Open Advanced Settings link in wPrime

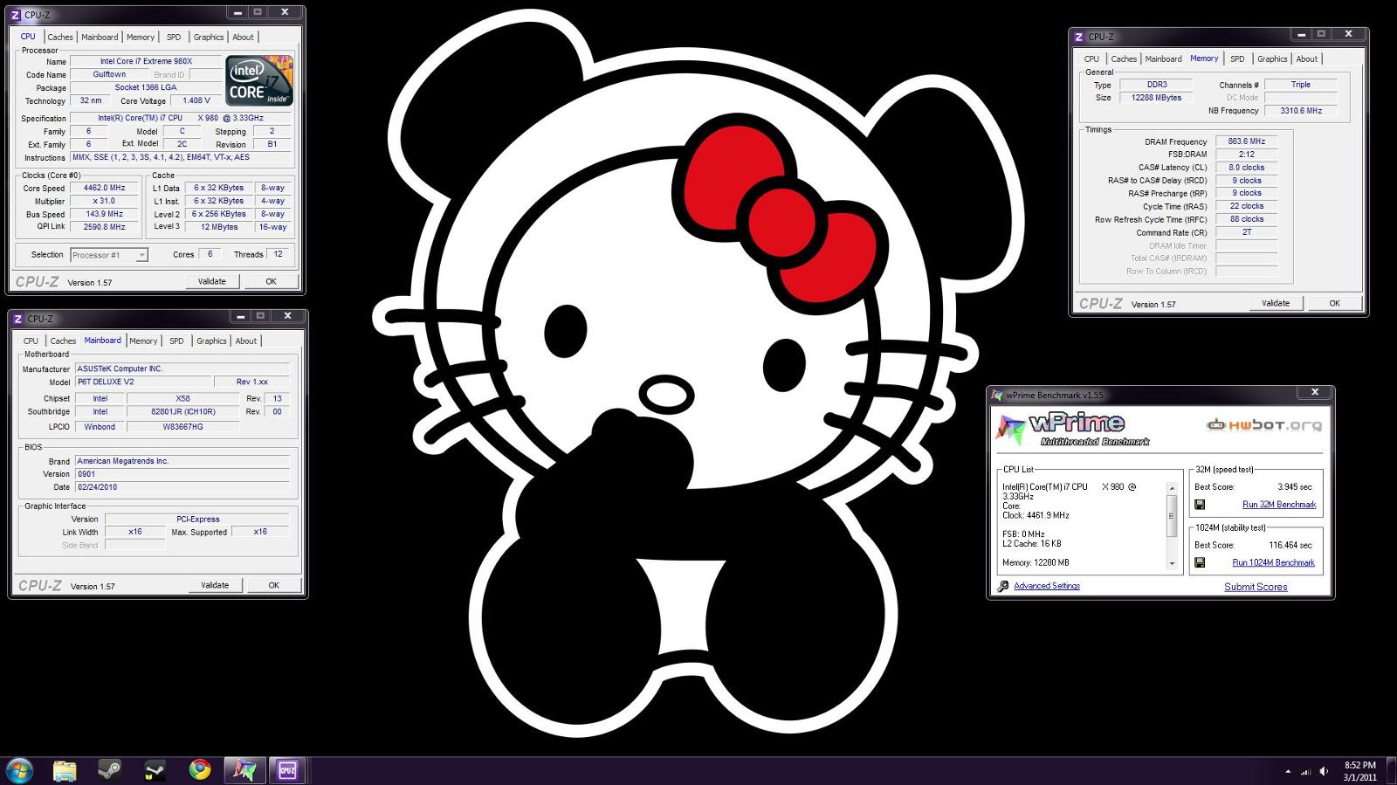tap(1047, 586)
